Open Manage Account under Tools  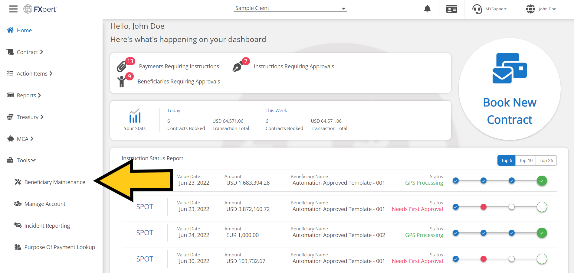(x=45, y=204)
